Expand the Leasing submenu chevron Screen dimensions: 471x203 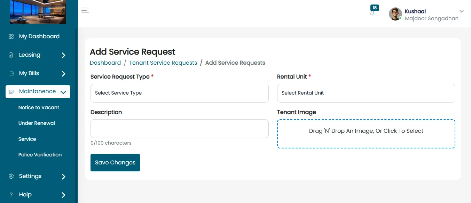point(63,55)
